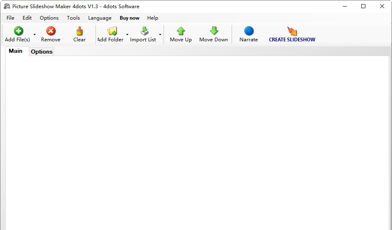Open the Edit menu
The width and height of the screenshot is (392, 230).
click(x=27, y=18)
